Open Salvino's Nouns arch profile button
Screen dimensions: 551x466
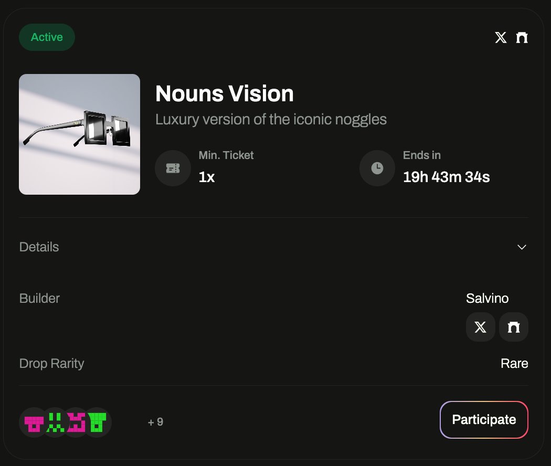(513, 327)
